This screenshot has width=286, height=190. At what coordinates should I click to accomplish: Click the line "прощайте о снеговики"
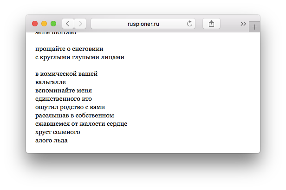coord(69,49)
